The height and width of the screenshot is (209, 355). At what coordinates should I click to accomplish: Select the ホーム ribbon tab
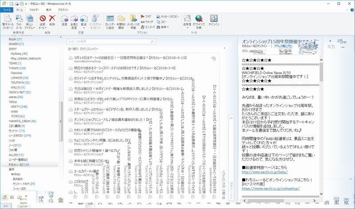pos(20,10)
